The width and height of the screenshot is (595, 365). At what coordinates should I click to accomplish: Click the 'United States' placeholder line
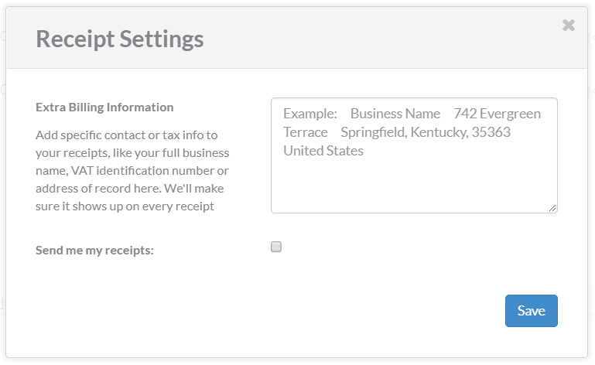pyautogui.click(x=323, y=151)
